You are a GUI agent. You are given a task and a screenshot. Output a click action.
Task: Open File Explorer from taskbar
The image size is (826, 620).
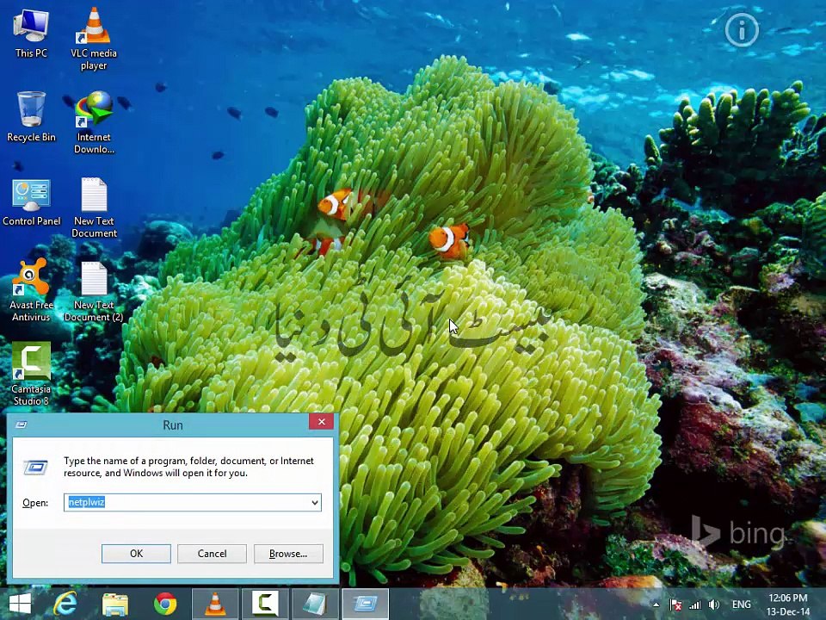[x=114, y=604]
